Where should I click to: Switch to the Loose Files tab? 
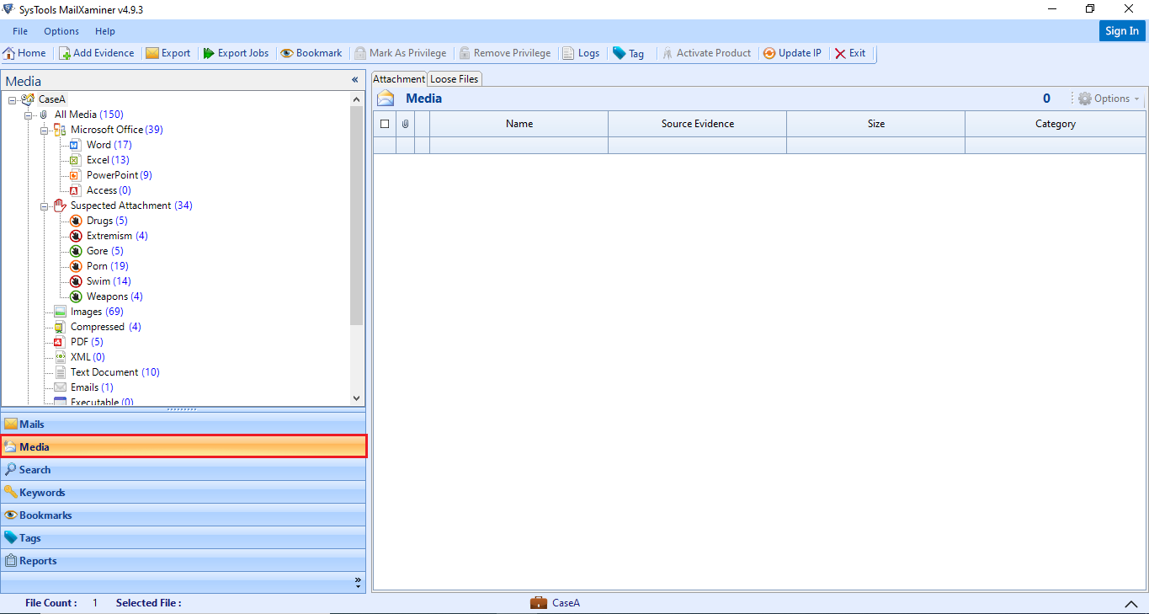tap(455, 78)
